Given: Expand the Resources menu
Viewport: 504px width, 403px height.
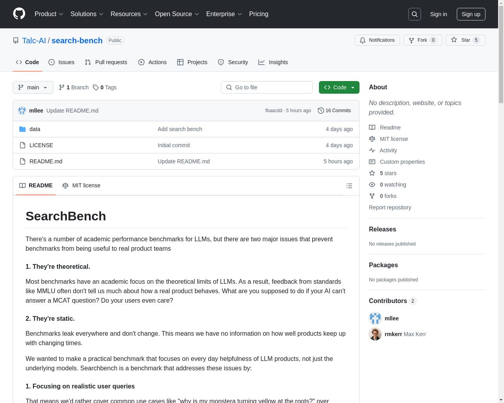Looking at the screenshot, I should tap(129, 14).
